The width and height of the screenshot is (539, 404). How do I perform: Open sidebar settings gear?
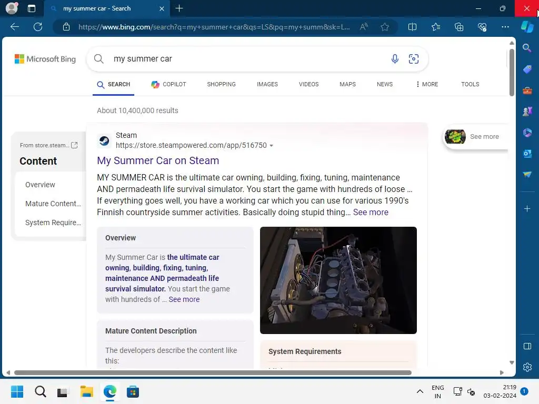tap(527, 367)
